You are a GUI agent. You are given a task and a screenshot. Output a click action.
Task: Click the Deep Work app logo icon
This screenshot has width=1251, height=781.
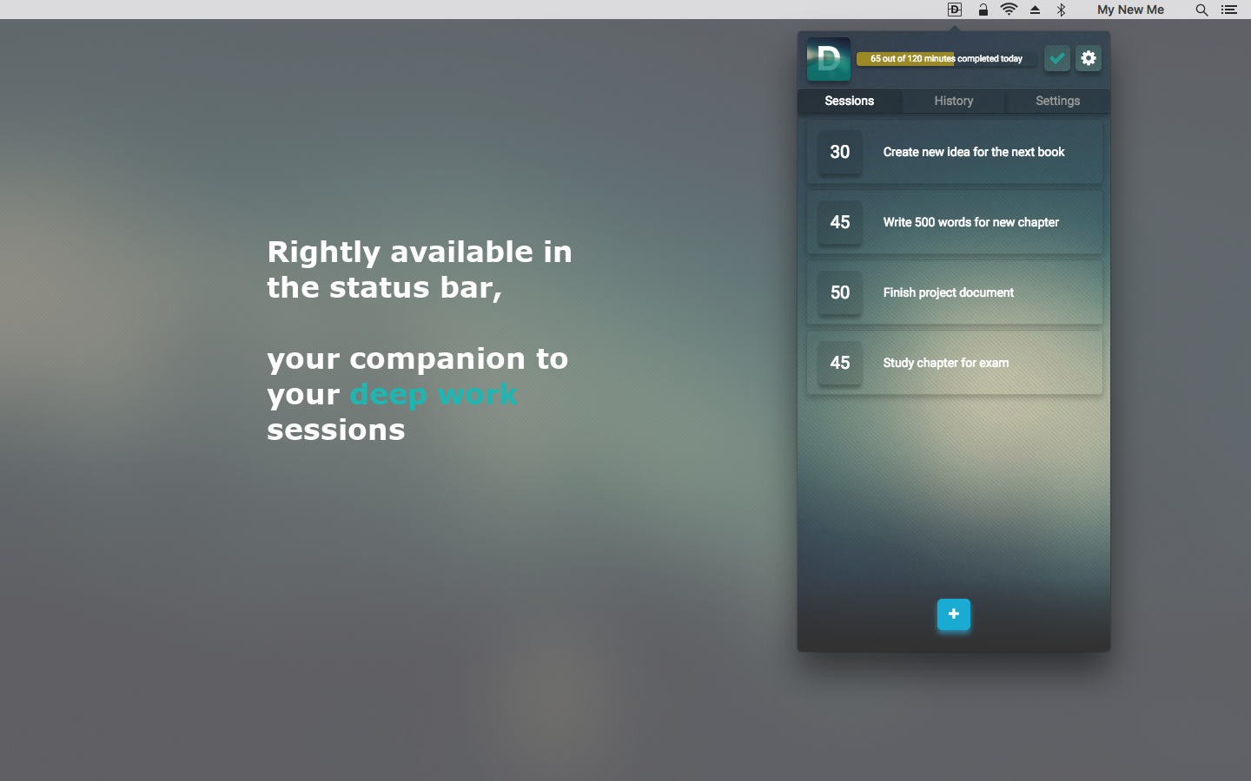[828, 58]
